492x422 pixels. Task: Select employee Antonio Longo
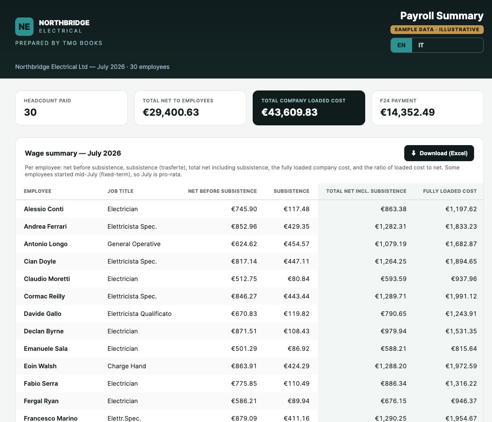[x=45, y=244]
